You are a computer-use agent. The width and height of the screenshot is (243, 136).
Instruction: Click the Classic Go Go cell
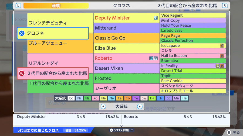pyautogui.click(x=126, y=38)
